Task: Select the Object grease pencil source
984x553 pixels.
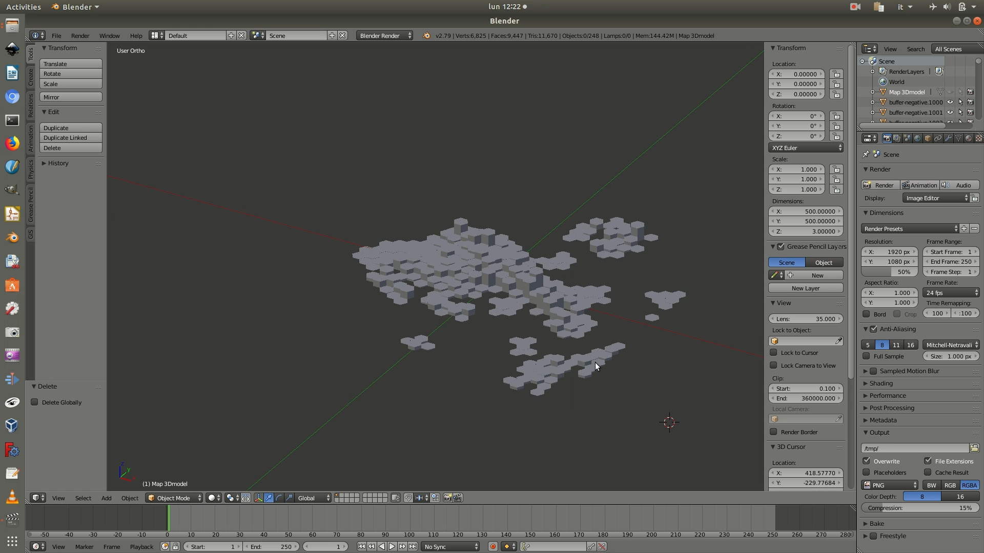Action: 824,262
